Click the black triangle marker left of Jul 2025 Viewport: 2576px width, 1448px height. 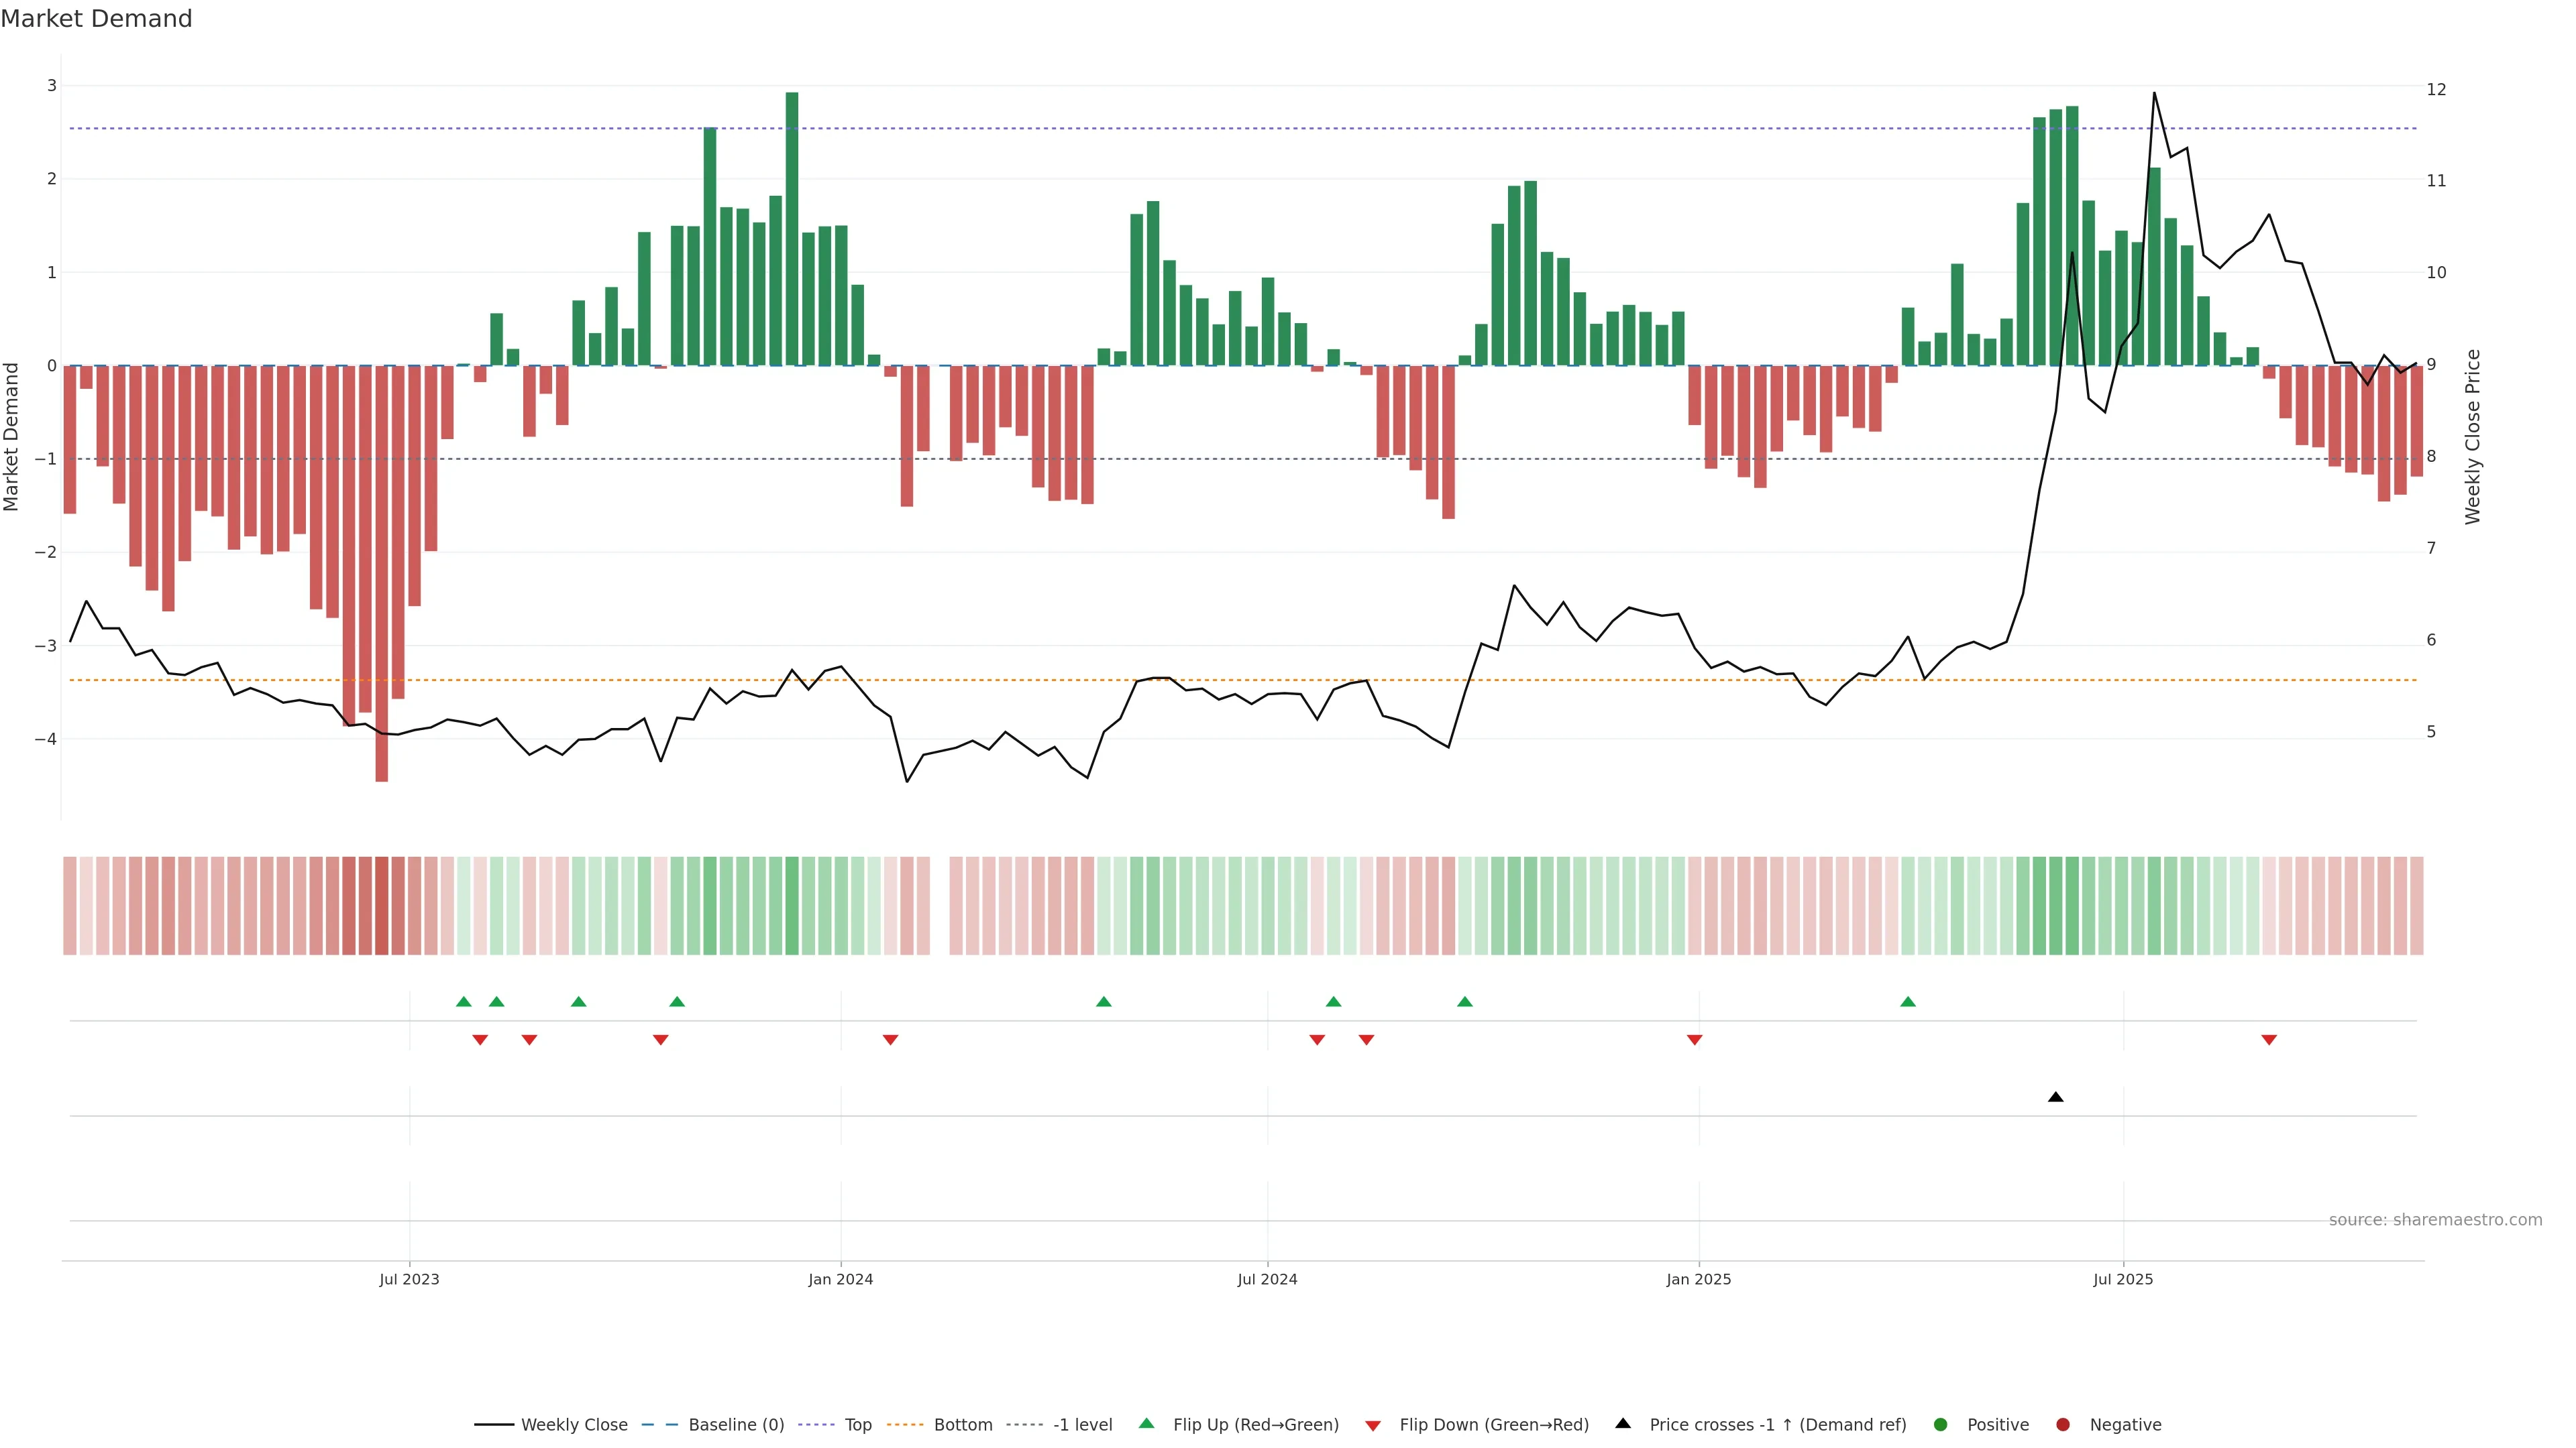point(2055,1097)
